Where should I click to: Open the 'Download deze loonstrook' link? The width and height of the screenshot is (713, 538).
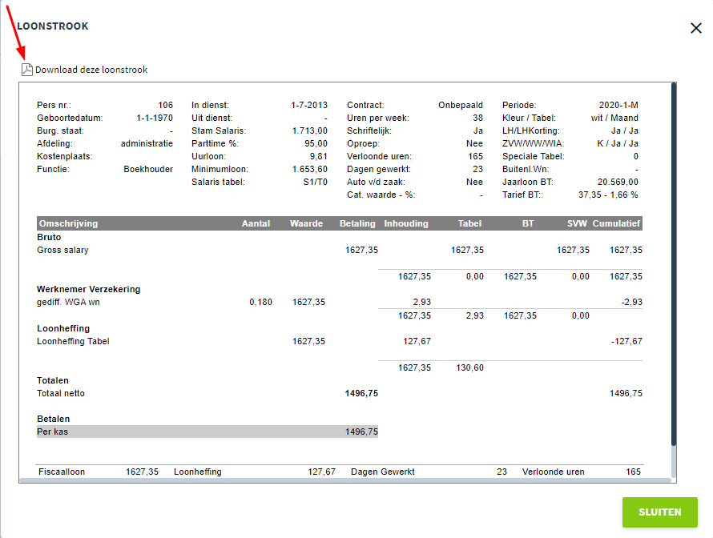[x=91, y=70]
